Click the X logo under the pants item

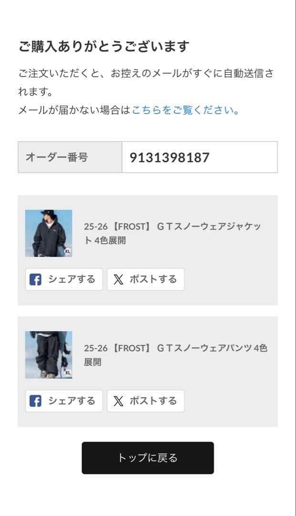tap(118, 401)
